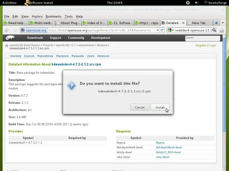The height and width of the screenshot is (171, 229).
Task: Click the search magnifier icon
Action: coord(214,30)
